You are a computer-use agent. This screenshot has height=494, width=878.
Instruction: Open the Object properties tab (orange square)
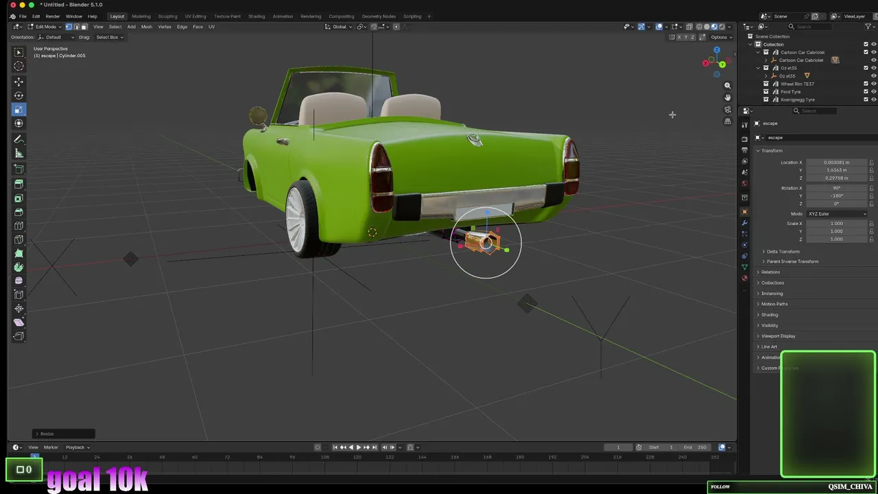tap(745, 211)
